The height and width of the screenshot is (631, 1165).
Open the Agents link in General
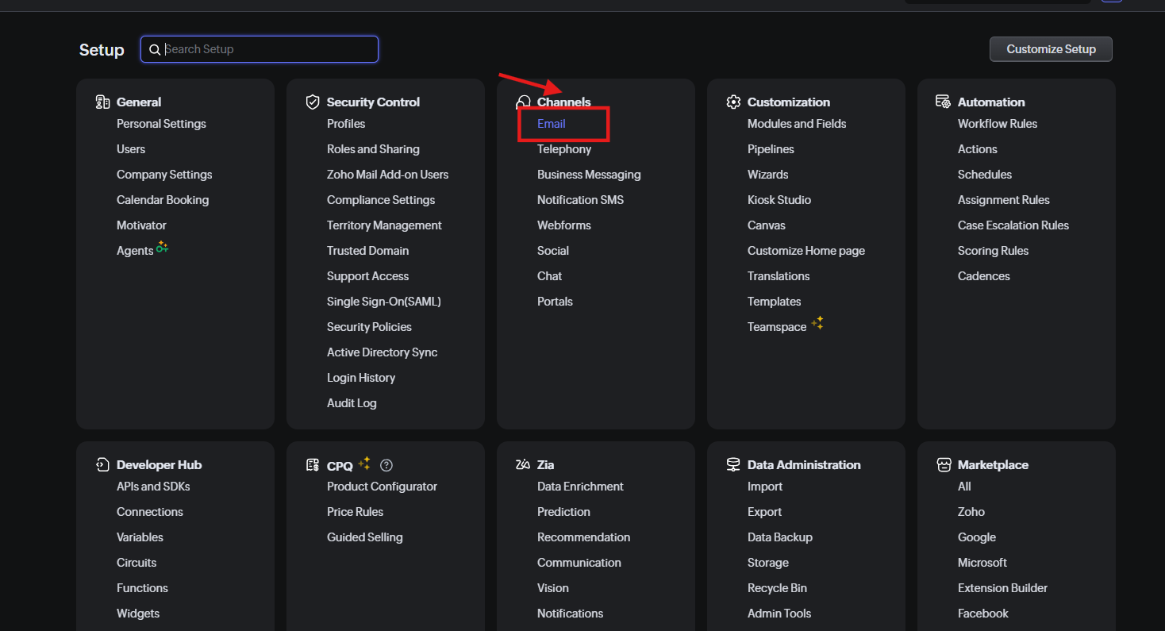[x=135, y=251]
